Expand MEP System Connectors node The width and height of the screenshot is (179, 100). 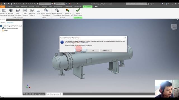click(x=1, y=28)
